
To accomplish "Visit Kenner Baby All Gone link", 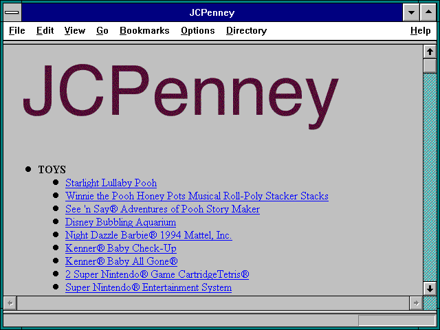I will [122, 261].
